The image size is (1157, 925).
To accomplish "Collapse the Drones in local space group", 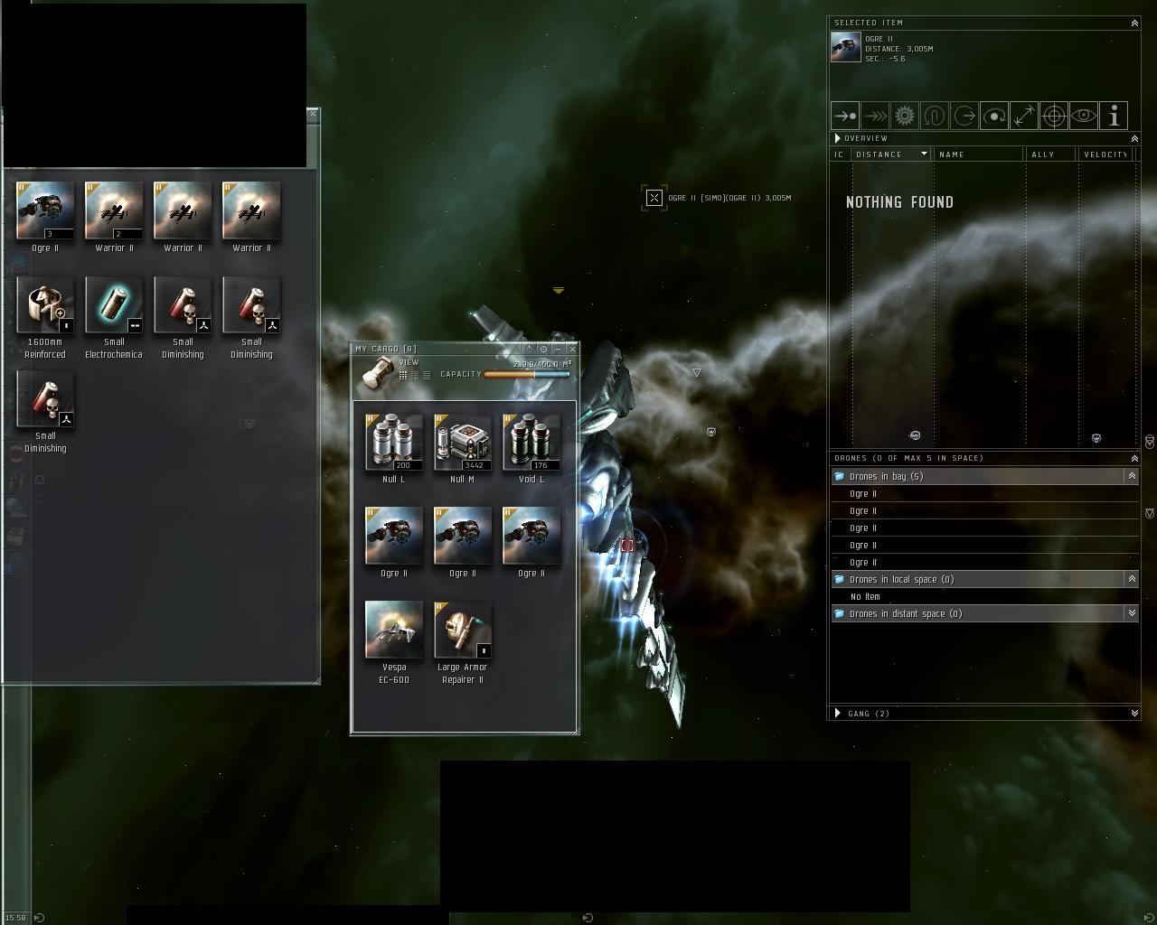I will pos(1132,579).
